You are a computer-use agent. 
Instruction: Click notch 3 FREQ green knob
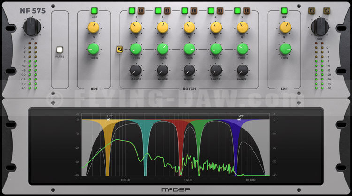point(189,49)
